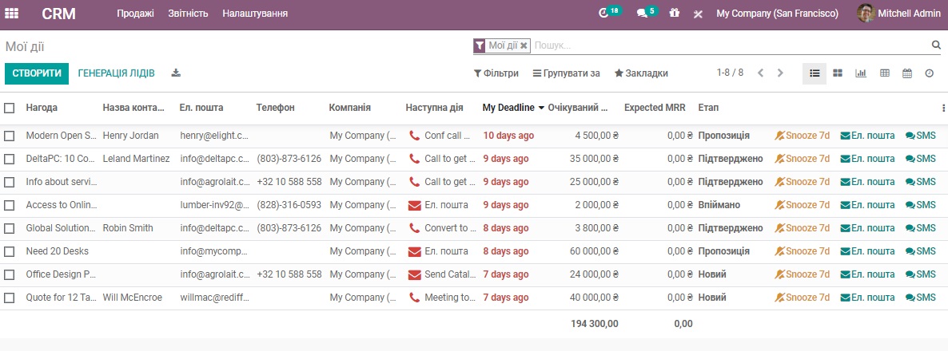Expand the Фільтри dropdown
This screenshot has width=948, height=351.
(x=496, y=73)
